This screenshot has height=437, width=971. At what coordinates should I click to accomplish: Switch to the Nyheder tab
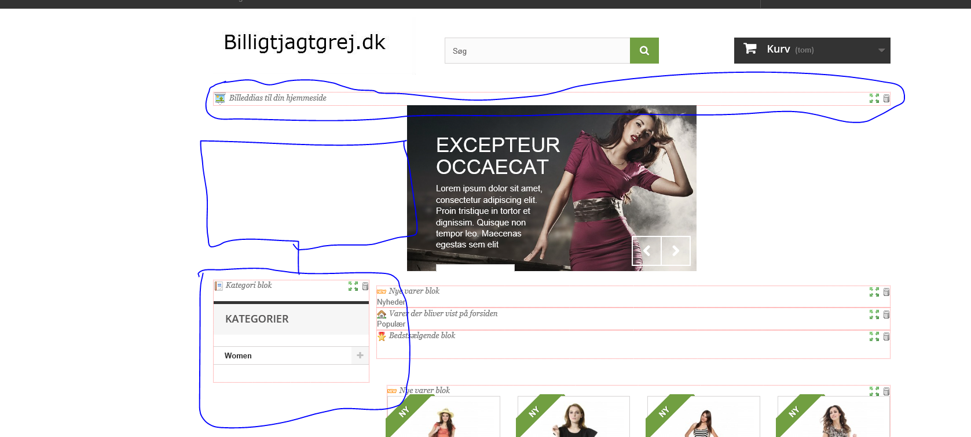391,302
